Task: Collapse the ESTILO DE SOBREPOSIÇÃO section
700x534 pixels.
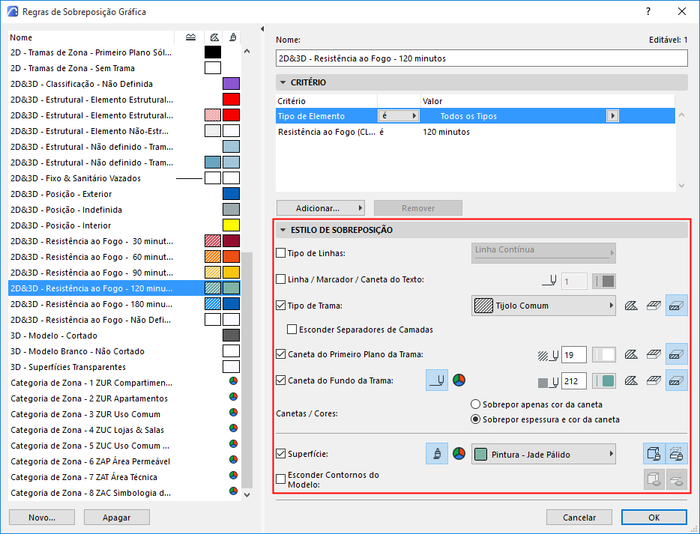Action: [283, 230]
